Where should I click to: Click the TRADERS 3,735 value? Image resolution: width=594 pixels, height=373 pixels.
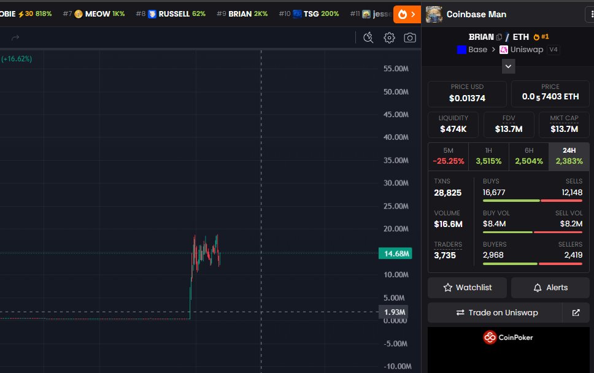445,255
